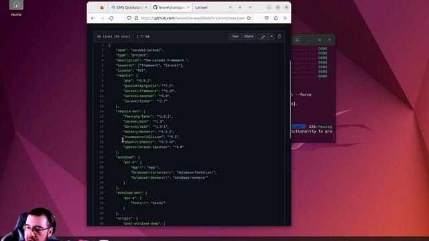Click the "fakerphp/faker" dependency line
Viewport: 429px width, 241px height.
point(147,116)
